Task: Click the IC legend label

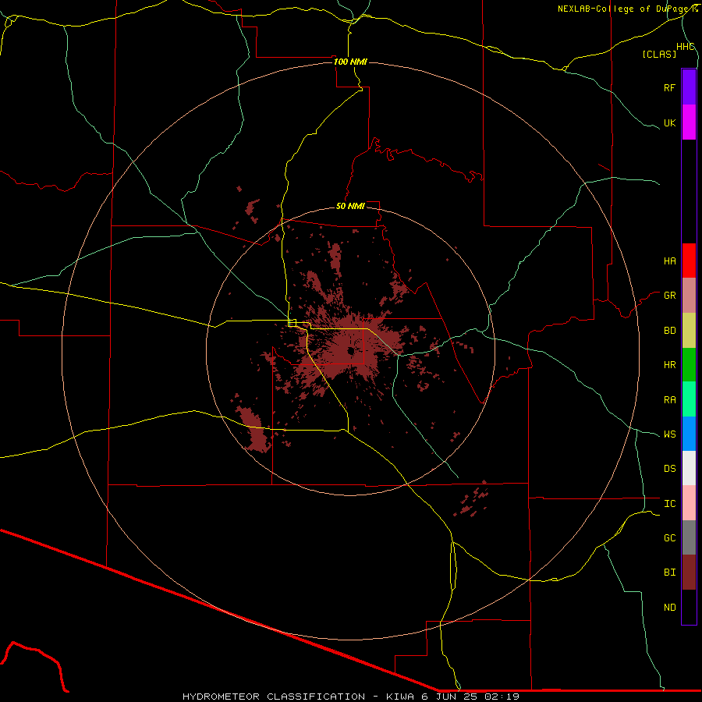Action: coord(669,503)
